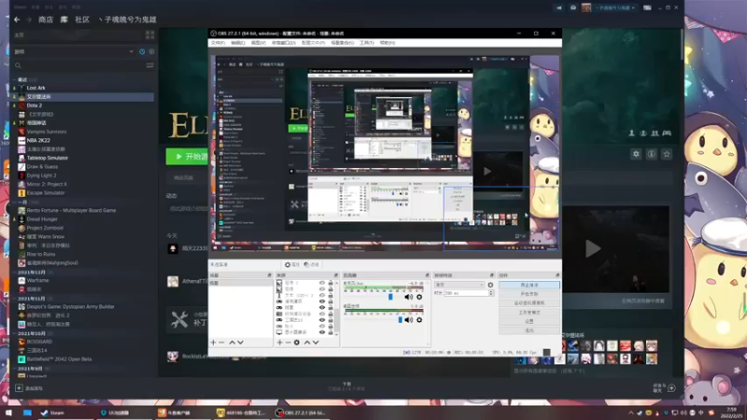747x420 pixels.
Task: Toggle eye icon for 游戏捕获 source
Action: tap(322, 301)
